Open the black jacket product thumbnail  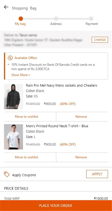click(13, 96)
